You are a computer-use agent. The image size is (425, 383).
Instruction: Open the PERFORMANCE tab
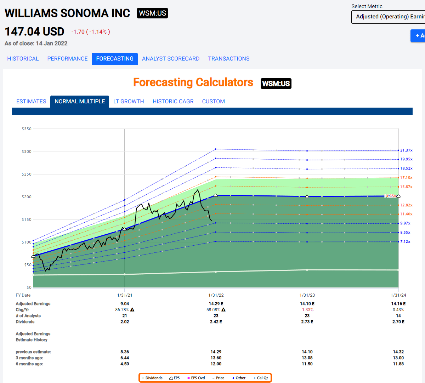67,59
